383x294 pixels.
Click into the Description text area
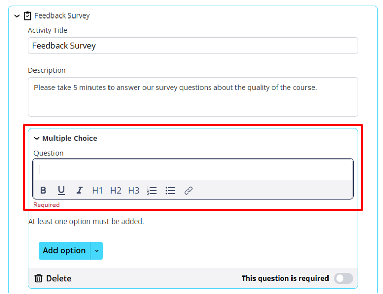click(193, 97)
